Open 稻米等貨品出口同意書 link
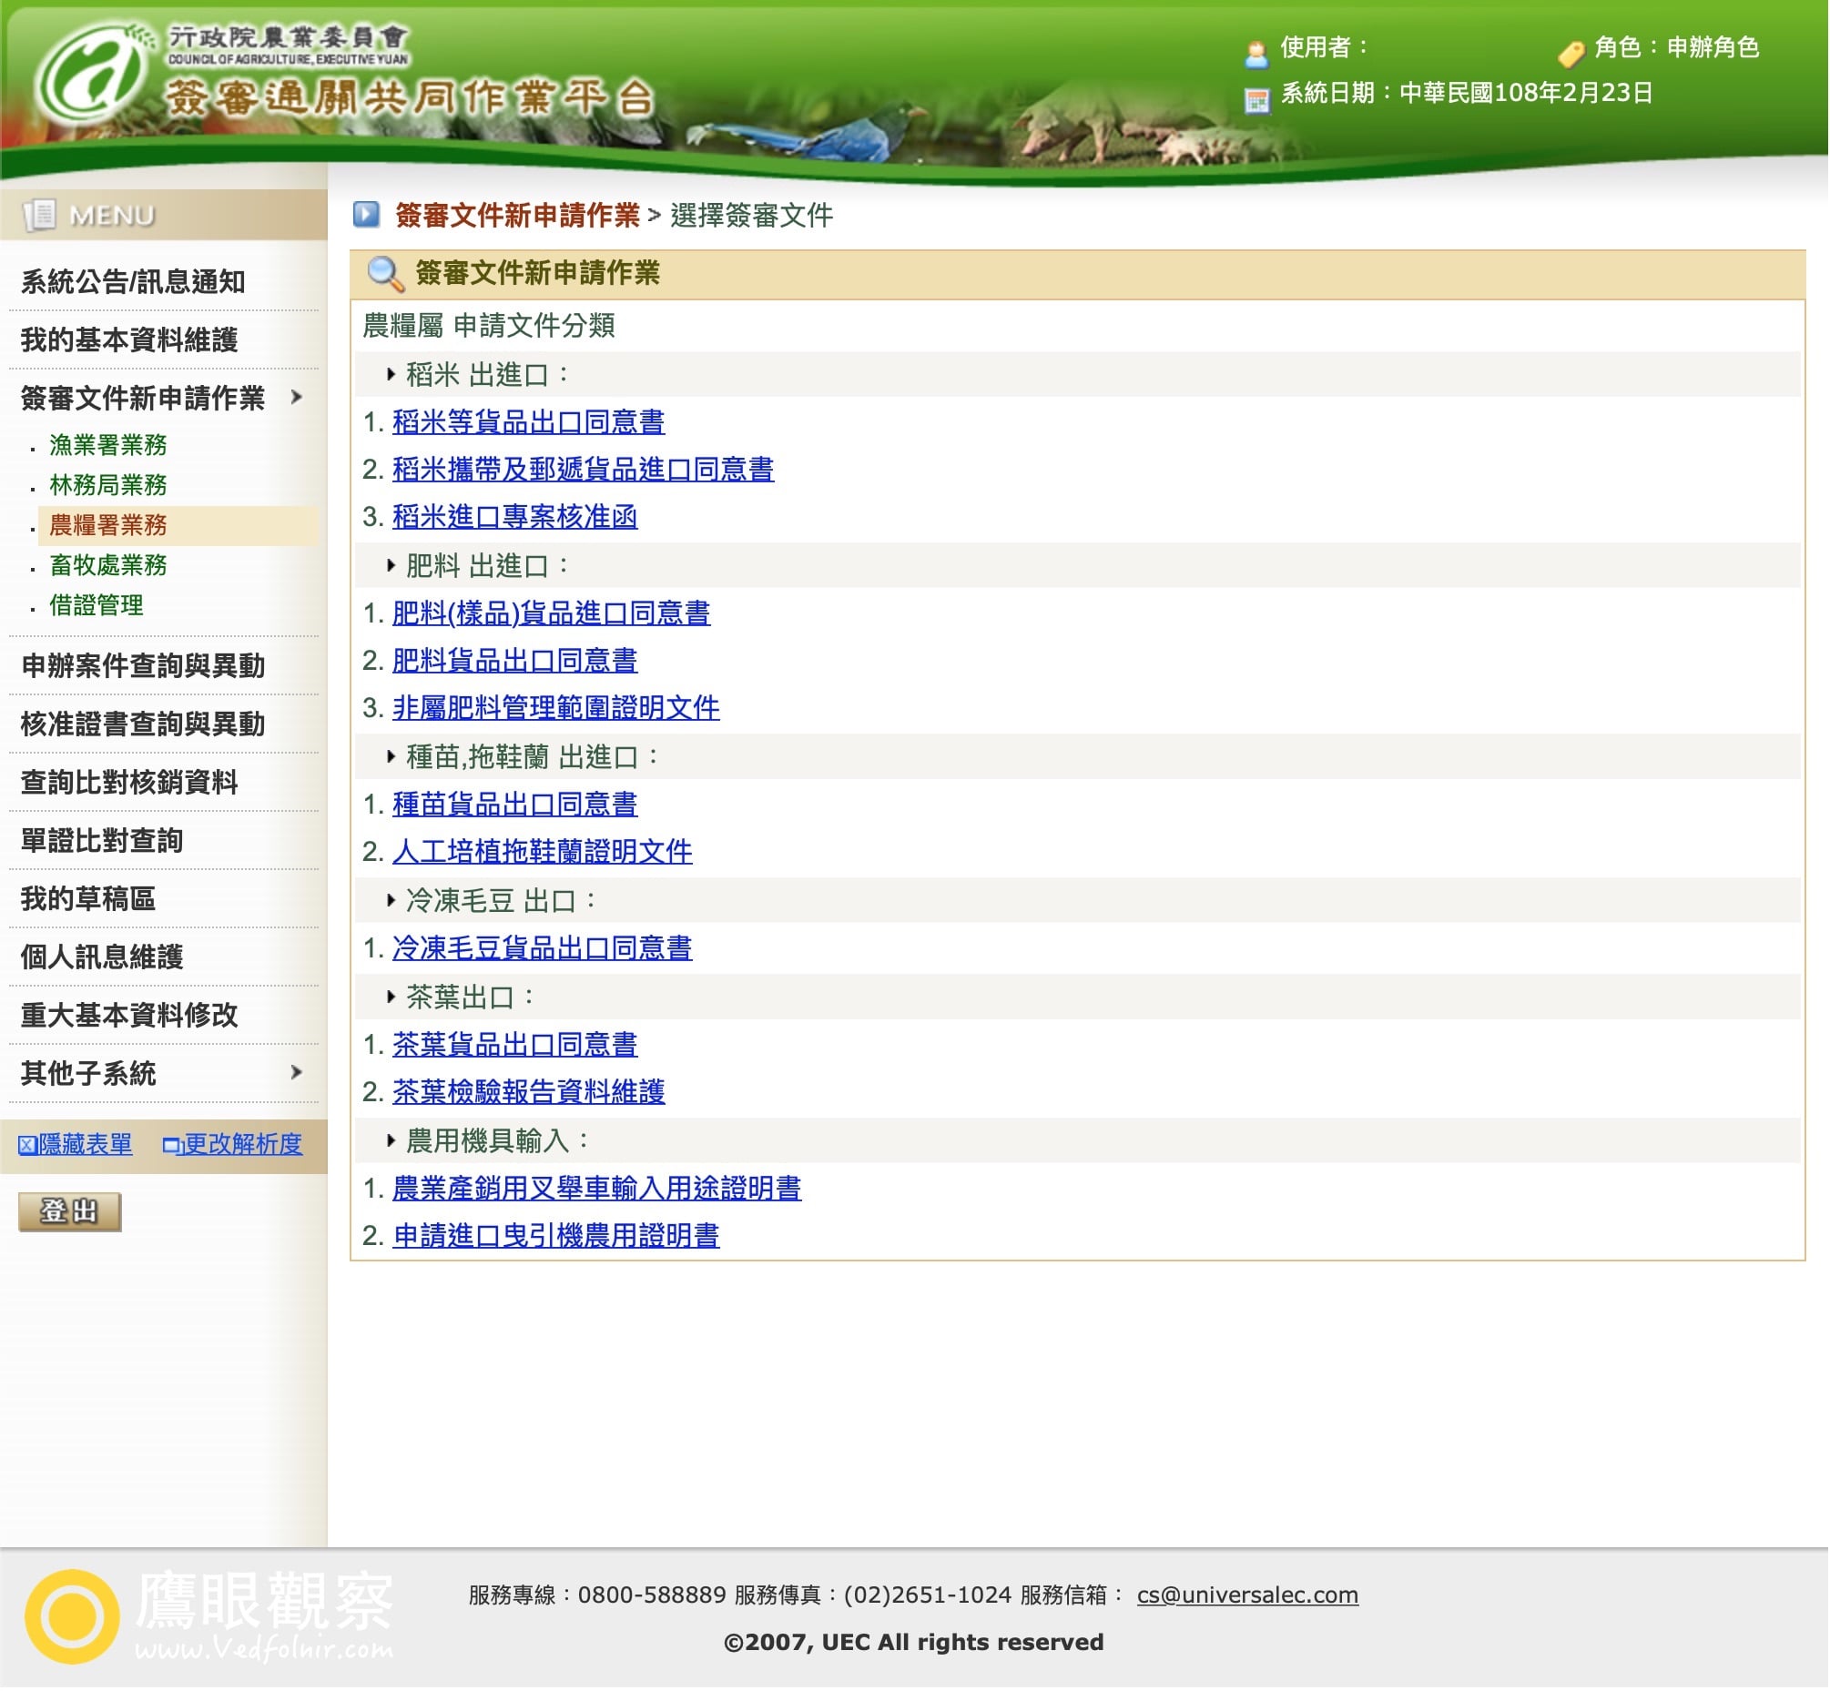1830x1691 pixels. 529,421
